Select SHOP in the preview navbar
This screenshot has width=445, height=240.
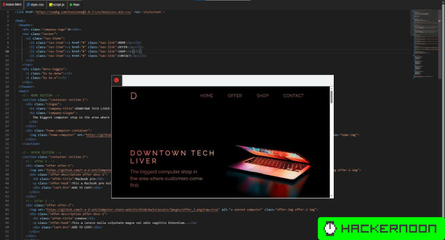263,96
